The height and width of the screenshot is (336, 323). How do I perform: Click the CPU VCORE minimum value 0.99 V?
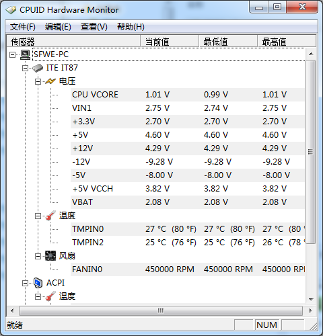point(216,95)
